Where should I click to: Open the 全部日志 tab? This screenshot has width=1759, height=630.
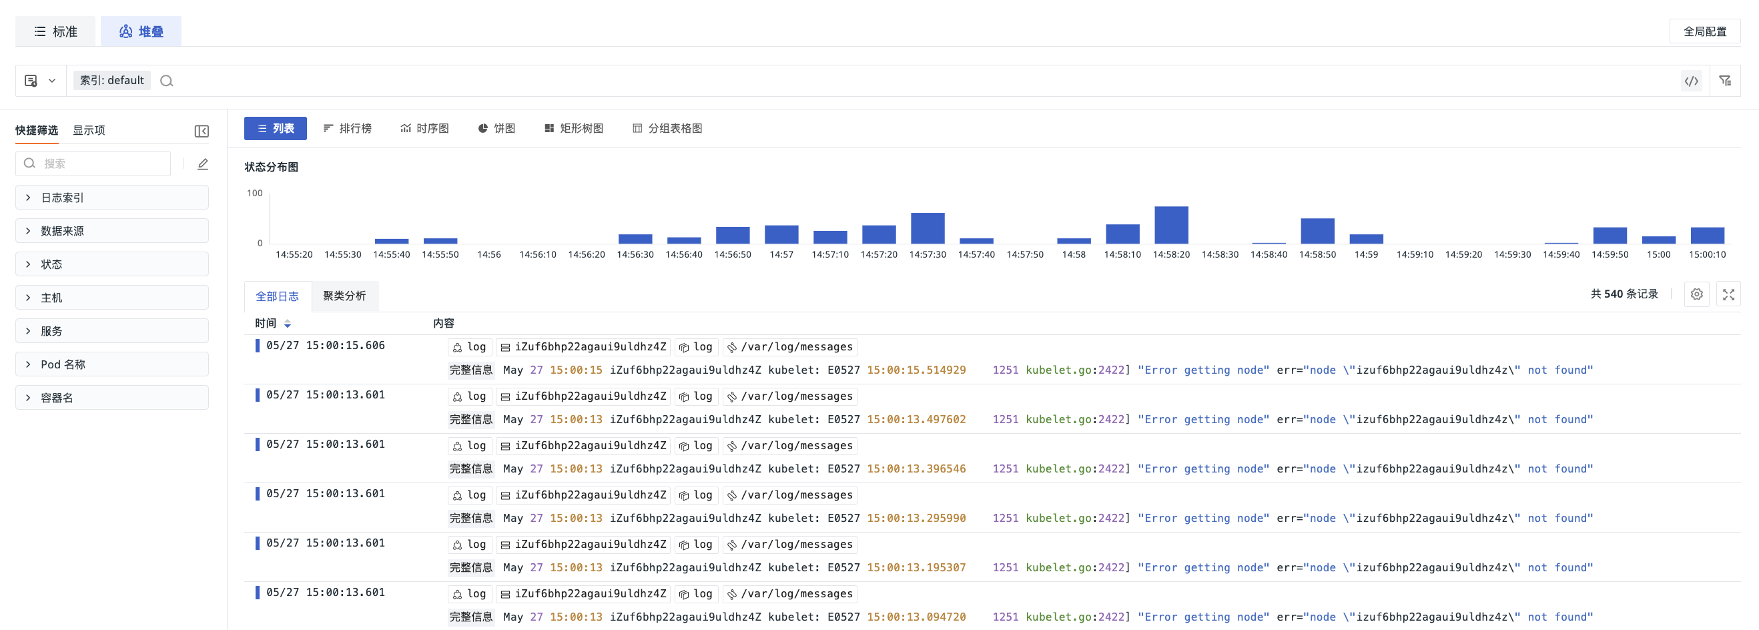(277, 296)
